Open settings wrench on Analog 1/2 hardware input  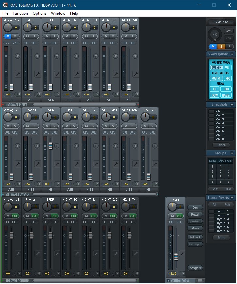click(x=18, y=74)
